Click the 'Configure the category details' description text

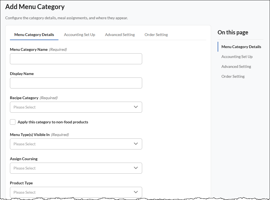tap(66, 18)
